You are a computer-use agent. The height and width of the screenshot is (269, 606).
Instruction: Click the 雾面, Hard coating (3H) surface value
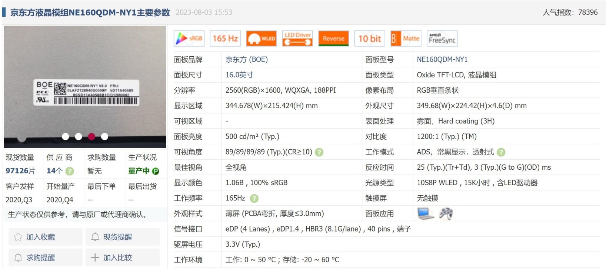click(x=456, y=122)
